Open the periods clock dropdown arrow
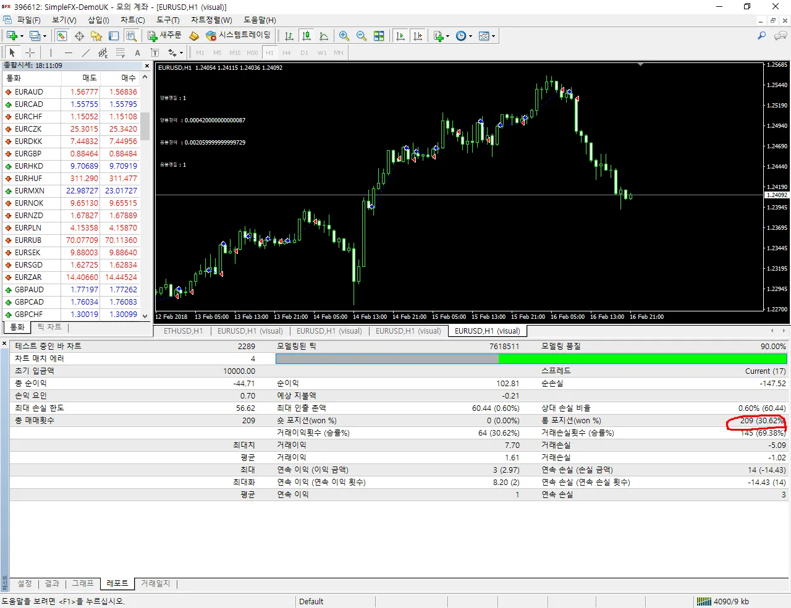The height and width of the screenshot is (608, 791). (470, 36)
